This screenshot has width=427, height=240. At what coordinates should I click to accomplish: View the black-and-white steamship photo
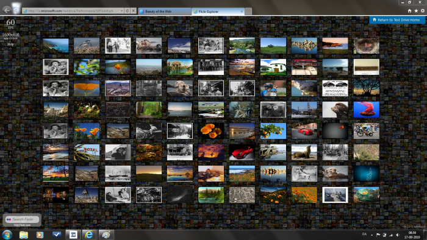tap(118, 174)
